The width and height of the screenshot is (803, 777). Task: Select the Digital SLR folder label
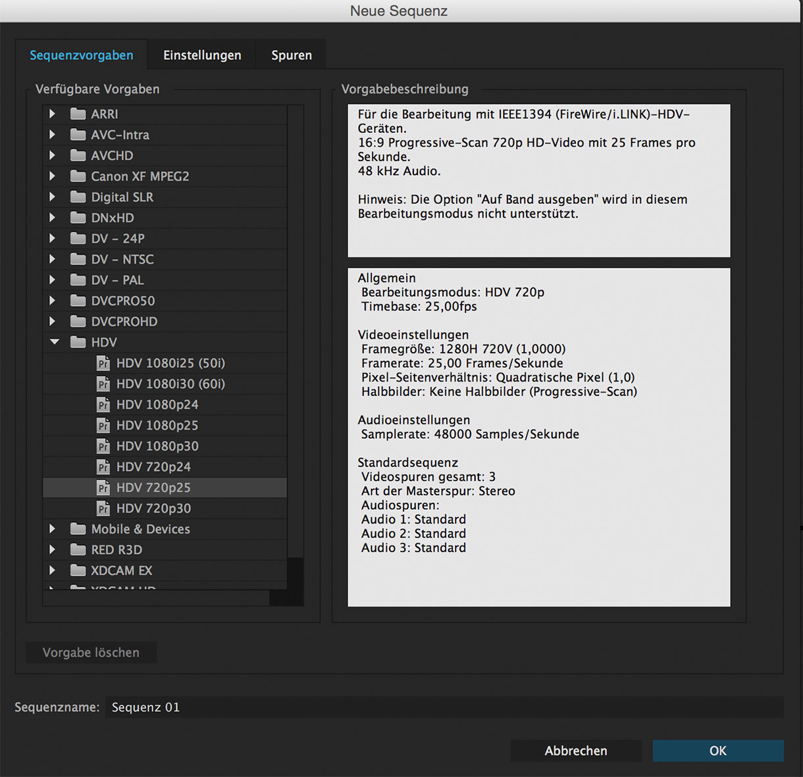(x=122, y=197)
